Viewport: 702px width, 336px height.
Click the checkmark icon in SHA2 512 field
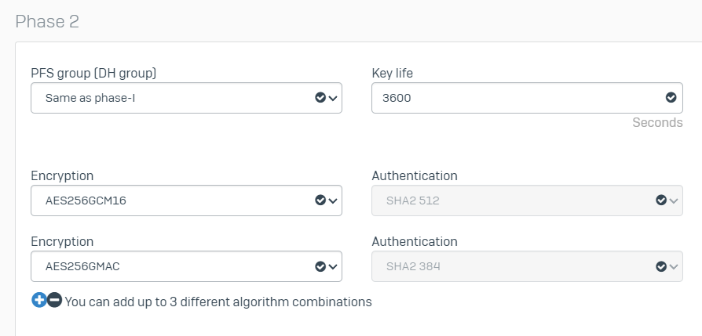661,201
